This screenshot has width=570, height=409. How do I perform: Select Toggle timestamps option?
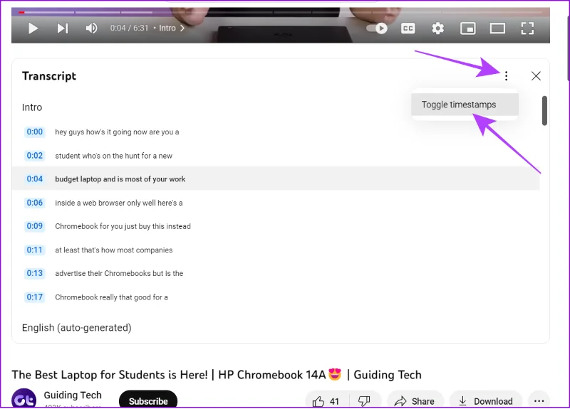coord(465,105)
